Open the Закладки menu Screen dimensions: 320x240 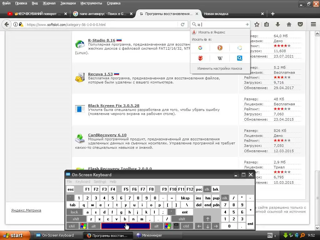click(x=68, y=3)
